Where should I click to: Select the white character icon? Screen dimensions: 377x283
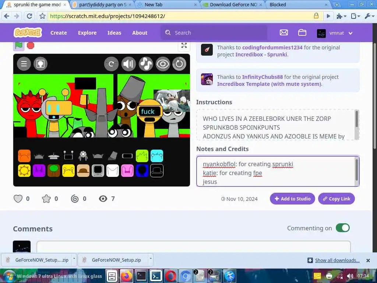pyautogui.click(x=113, y=171)
